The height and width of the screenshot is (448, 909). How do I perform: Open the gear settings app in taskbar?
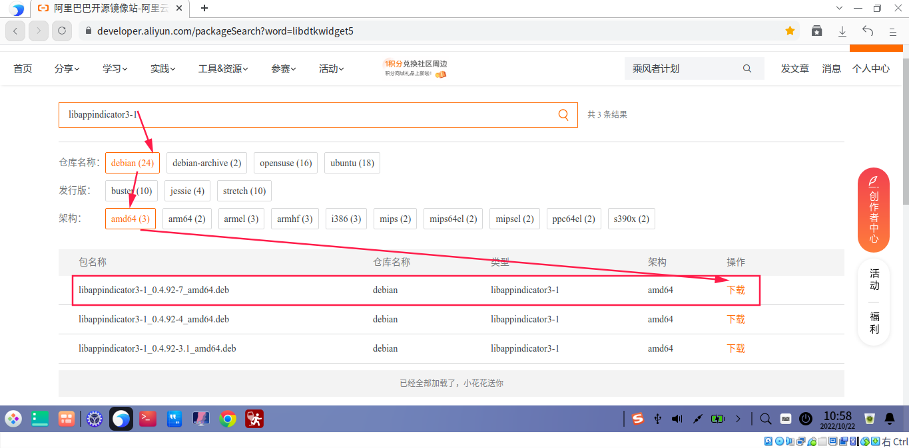click(x=95, y=418)
